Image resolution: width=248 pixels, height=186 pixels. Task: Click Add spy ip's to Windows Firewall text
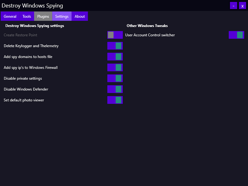point(31,67)
